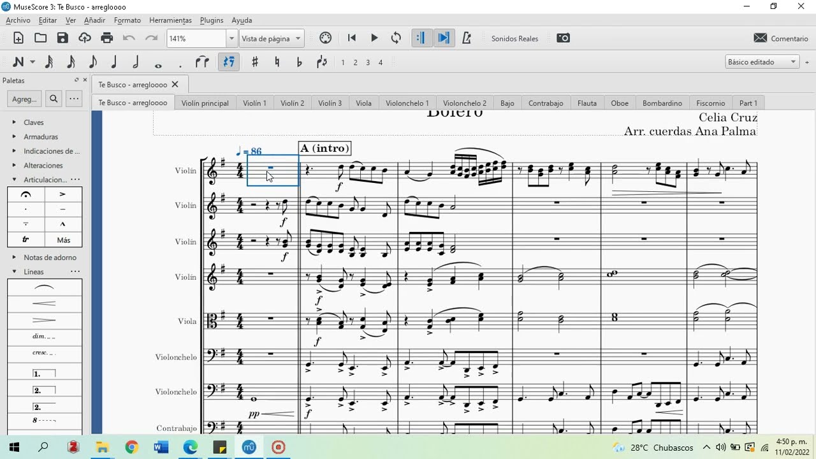Select the 16th note duration
Screen dimensions: 816x459
(71, 62)
